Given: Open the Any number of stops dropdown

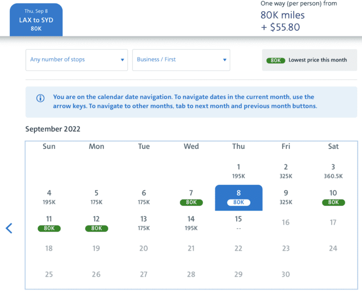Looking at the screenshot, I should (x=76, y=60).
